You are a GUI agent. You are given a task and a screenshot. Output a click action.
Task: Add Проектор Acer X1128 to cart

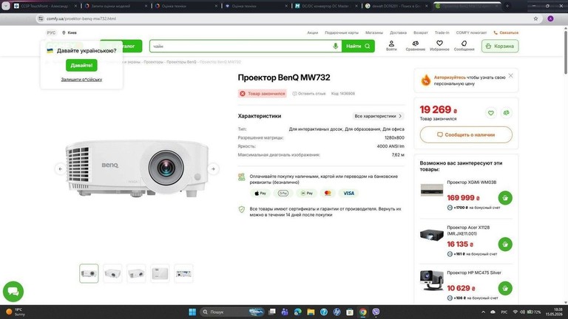click(505, 244)
